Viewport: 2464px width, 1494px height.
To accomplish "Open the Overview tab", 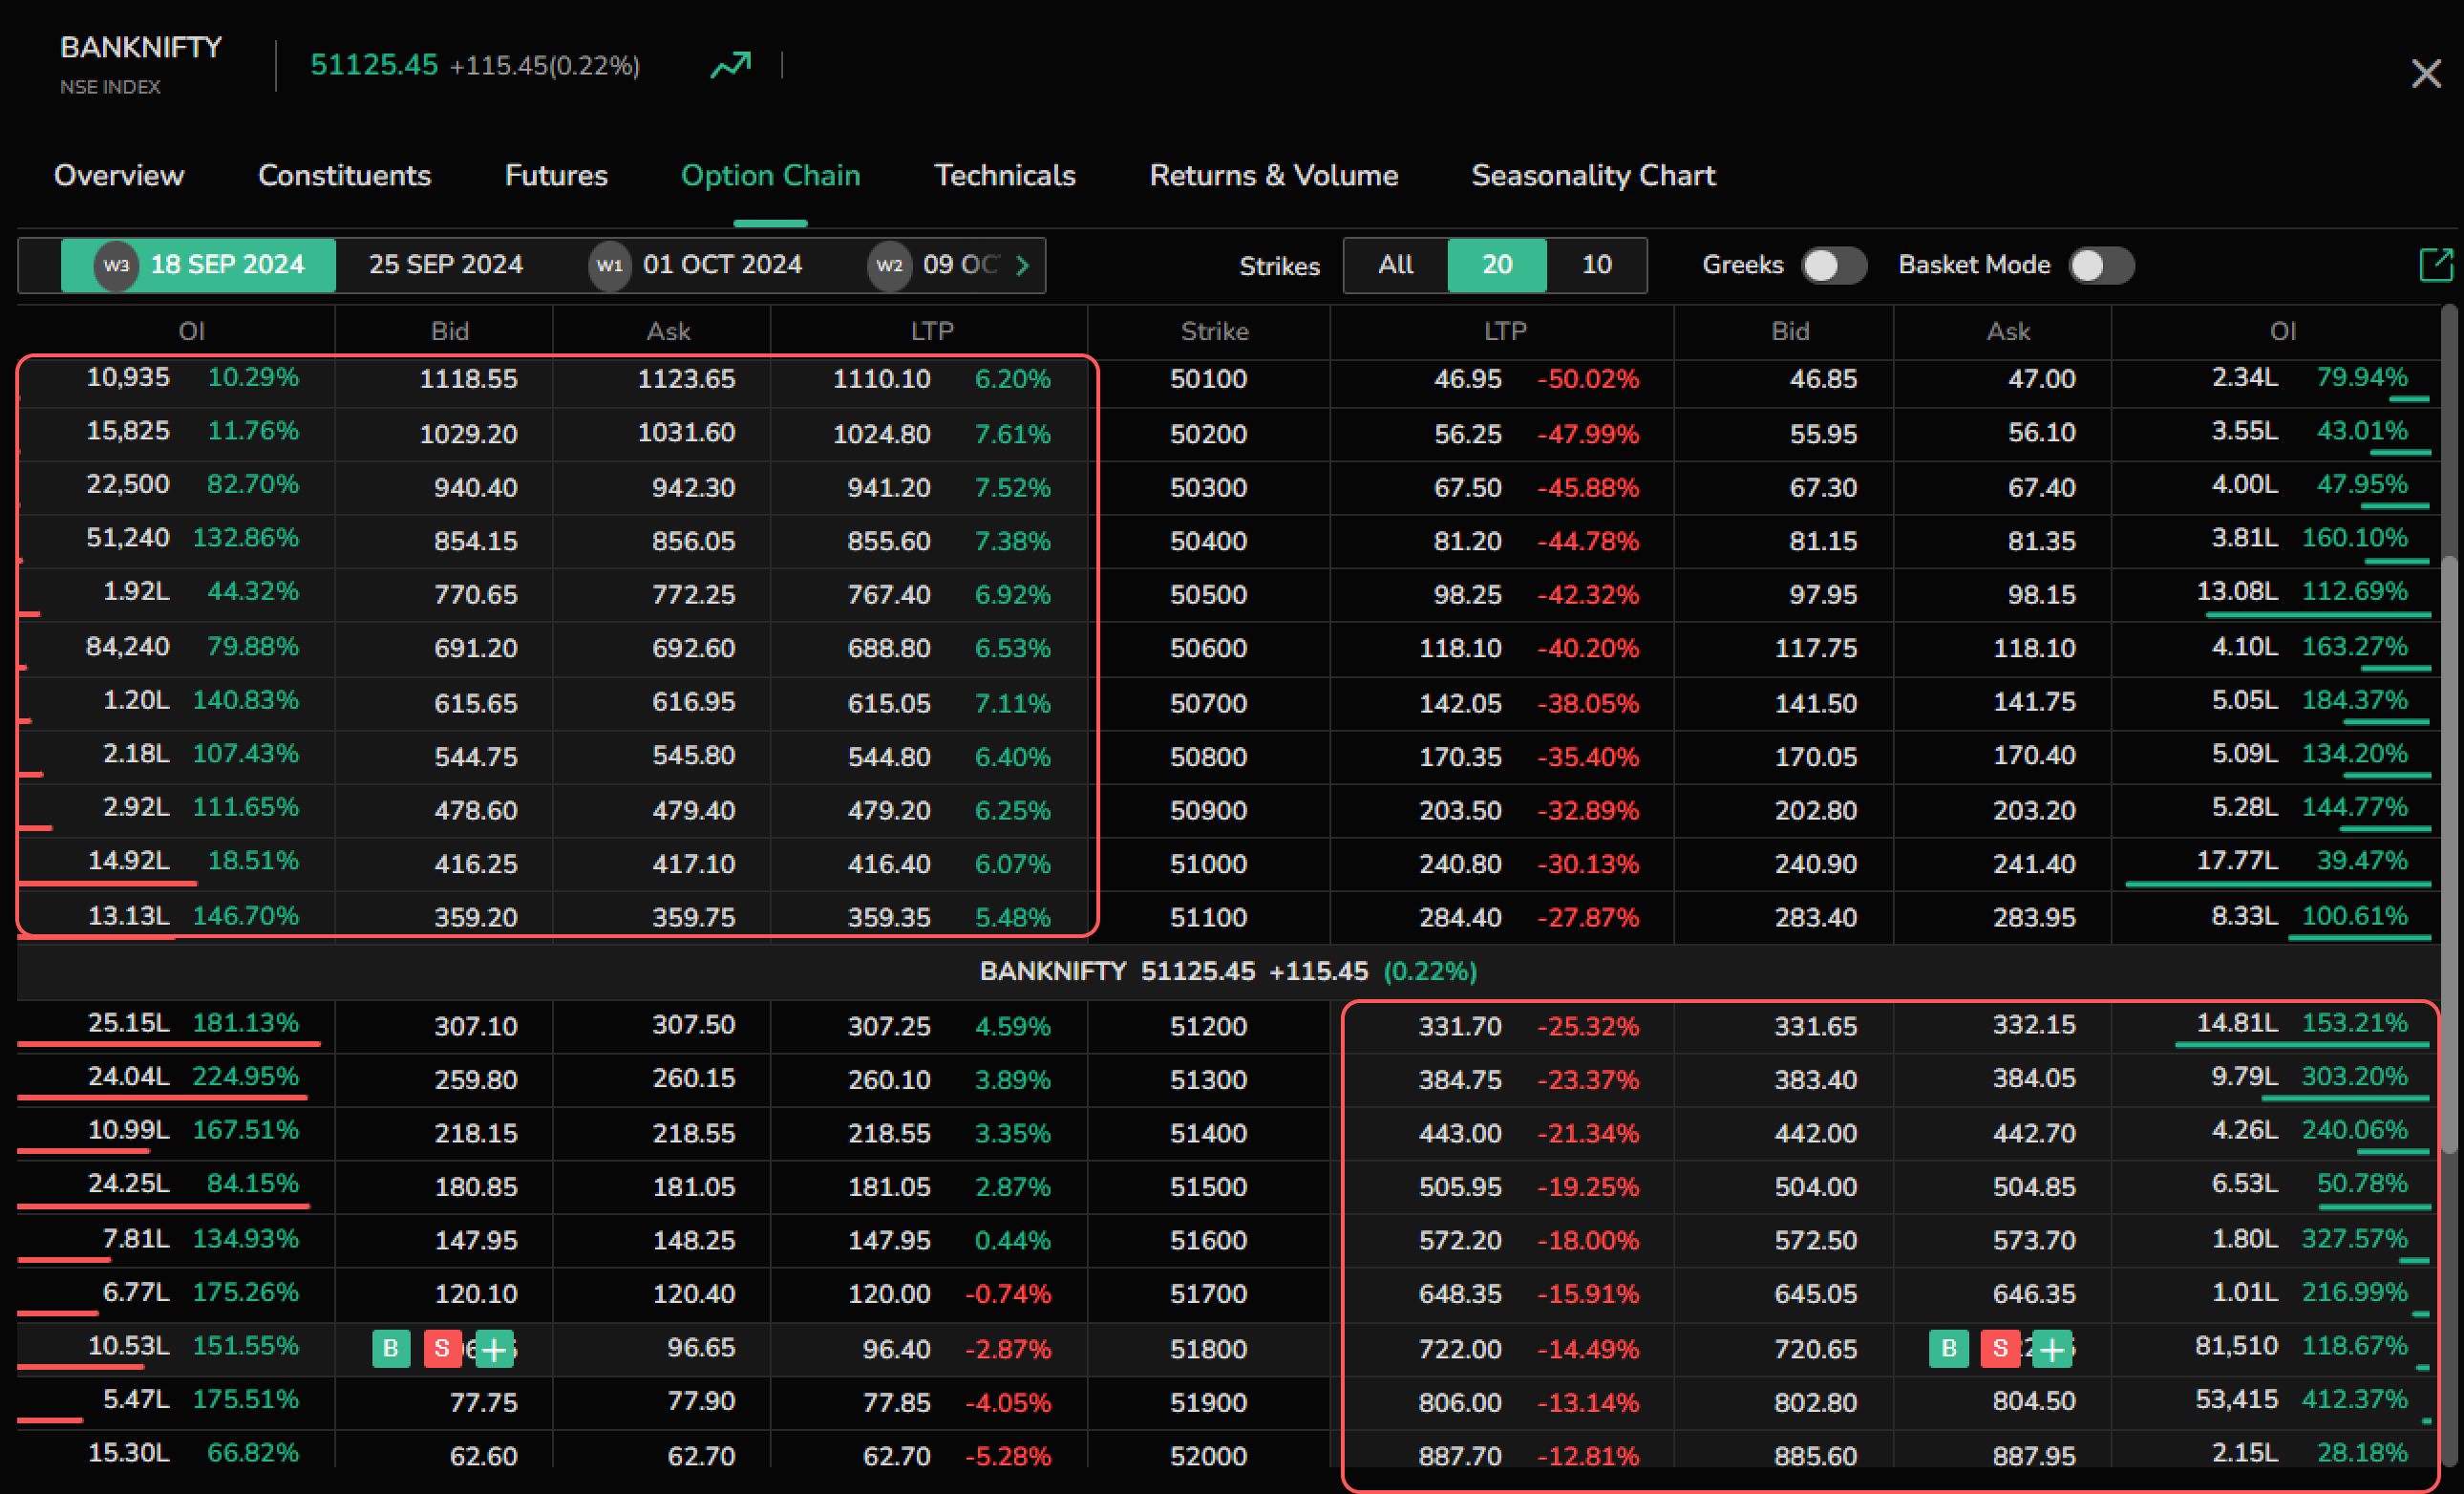I will (x=119, y=175).
